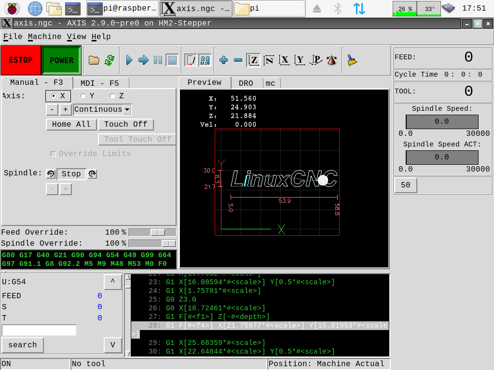Clear live plot with brush icon

tap(352, 60)
